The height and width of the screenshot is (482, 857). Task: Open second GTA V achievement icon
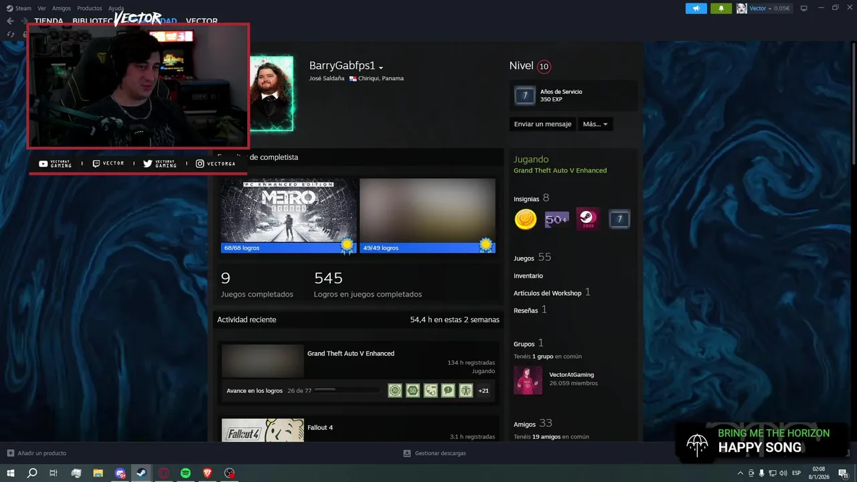pos(412,390)
